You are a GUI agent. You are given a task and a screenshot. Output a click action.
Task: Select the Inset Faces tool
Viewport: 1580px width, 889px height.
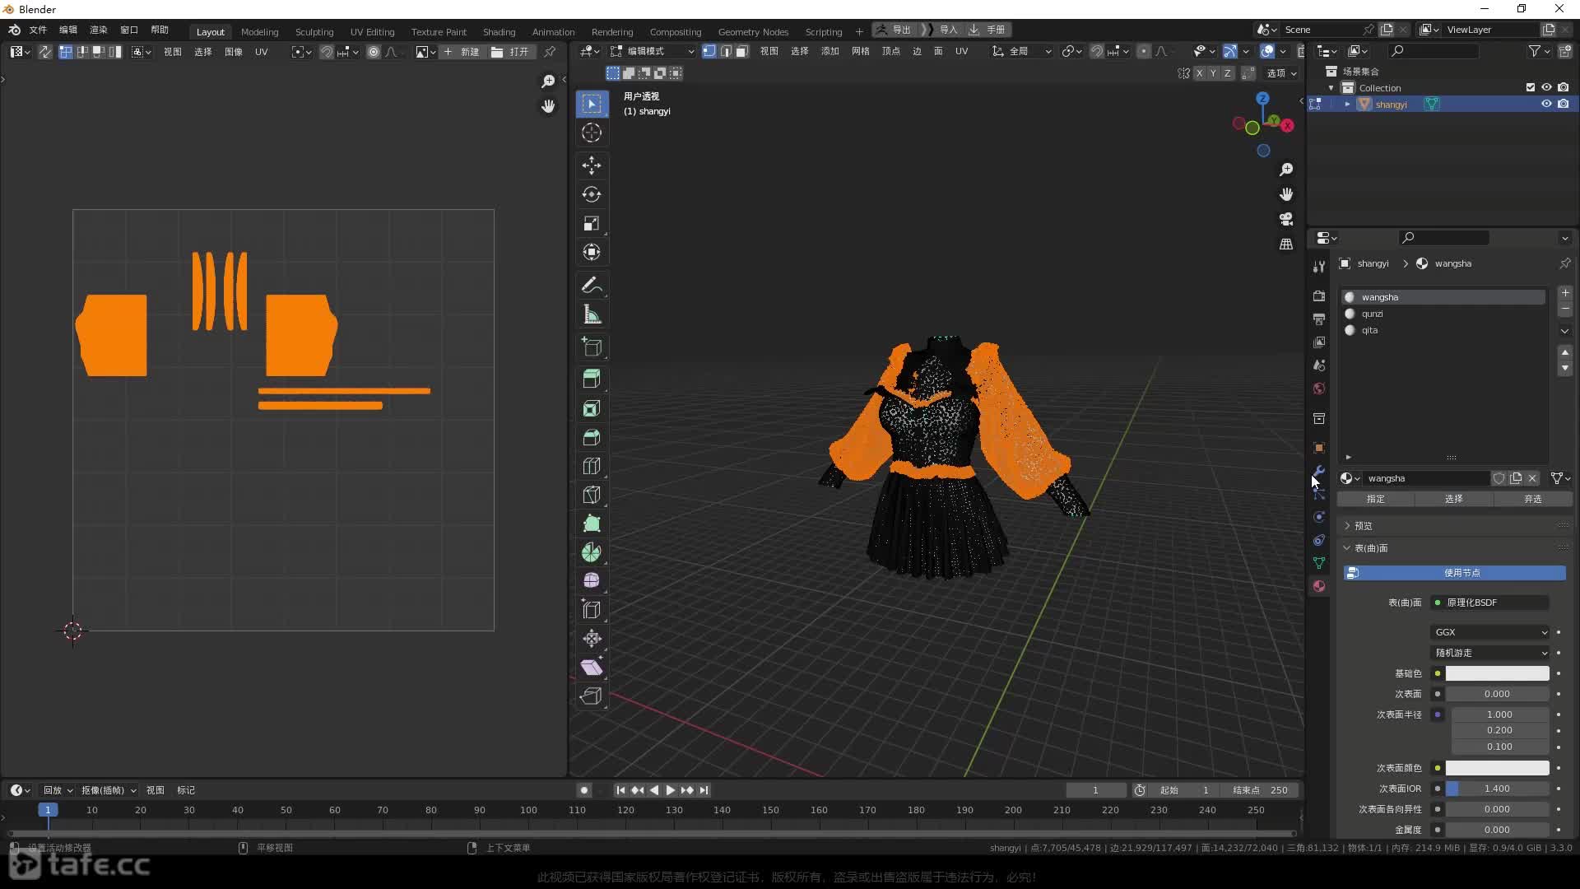[x=592, y=408]
